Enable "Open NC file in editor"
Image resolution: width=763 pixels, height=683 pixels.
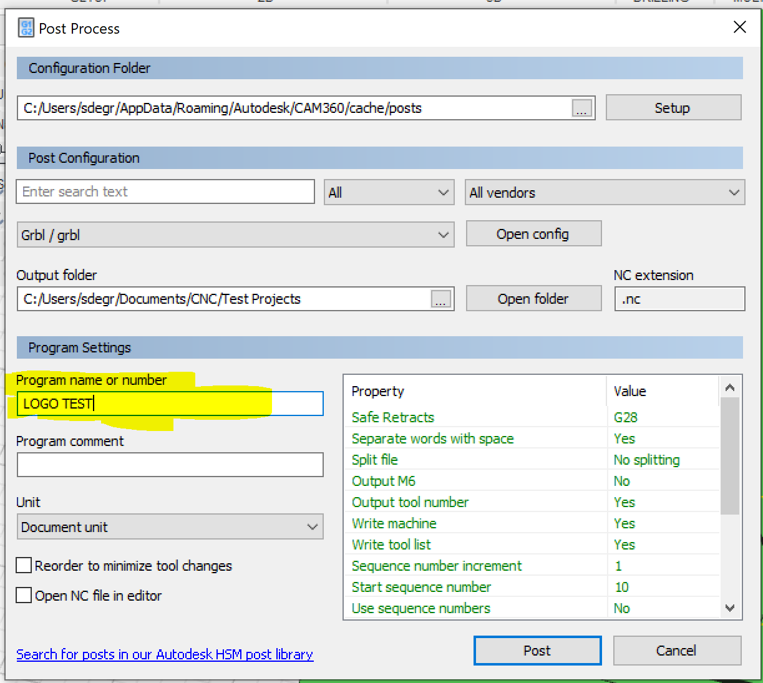[23, 595]
